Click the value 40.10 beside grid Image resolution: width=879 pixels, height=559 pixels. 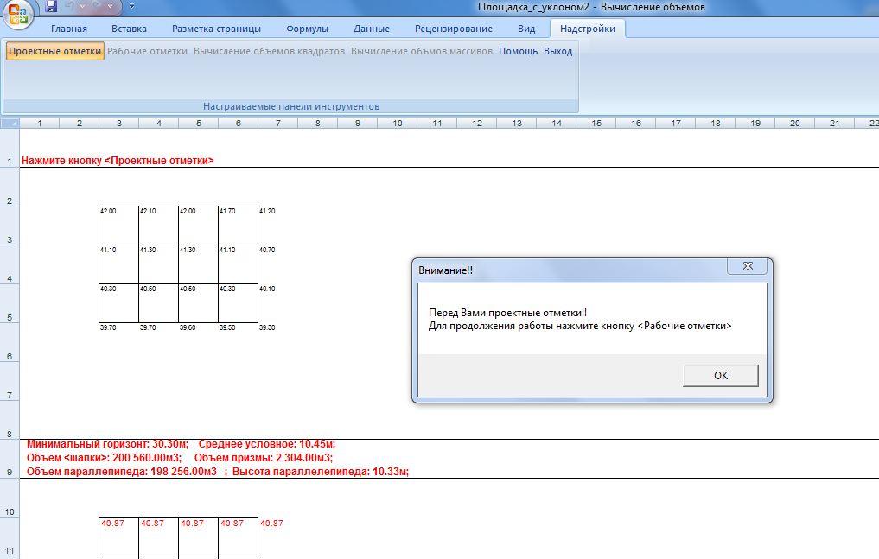point(267,289)
